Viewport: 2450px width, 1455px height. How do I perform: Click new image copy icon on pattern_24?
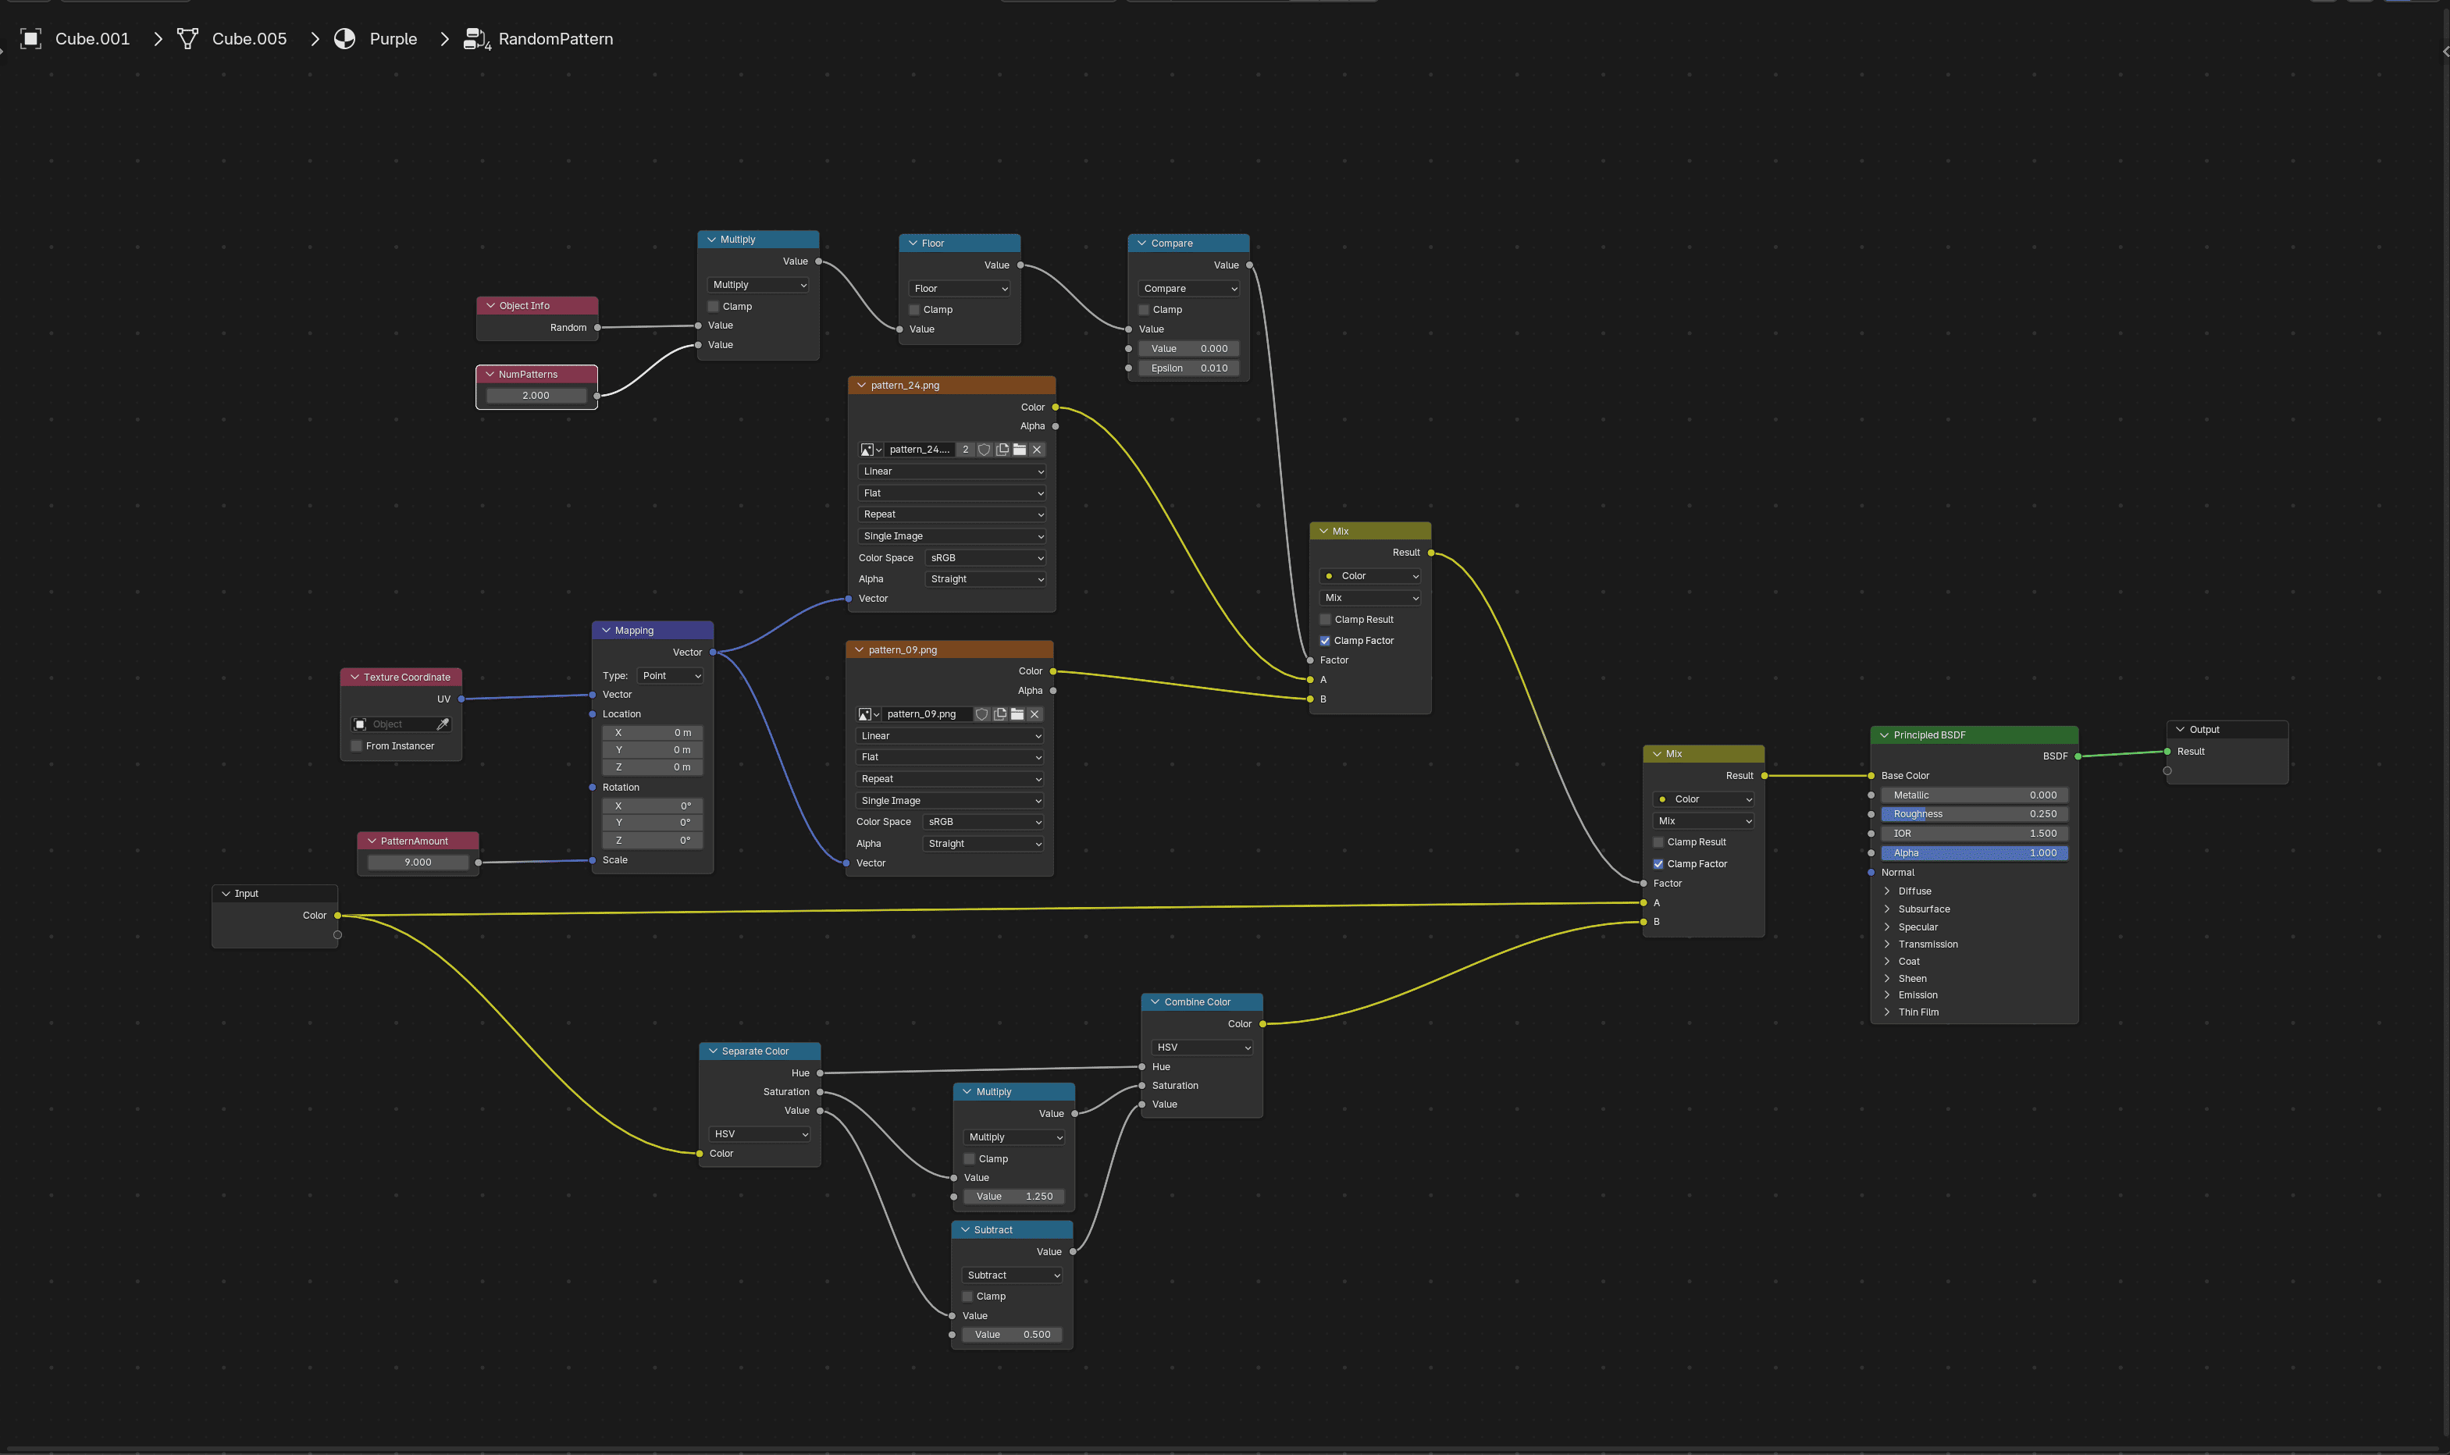coord(1002,450)
